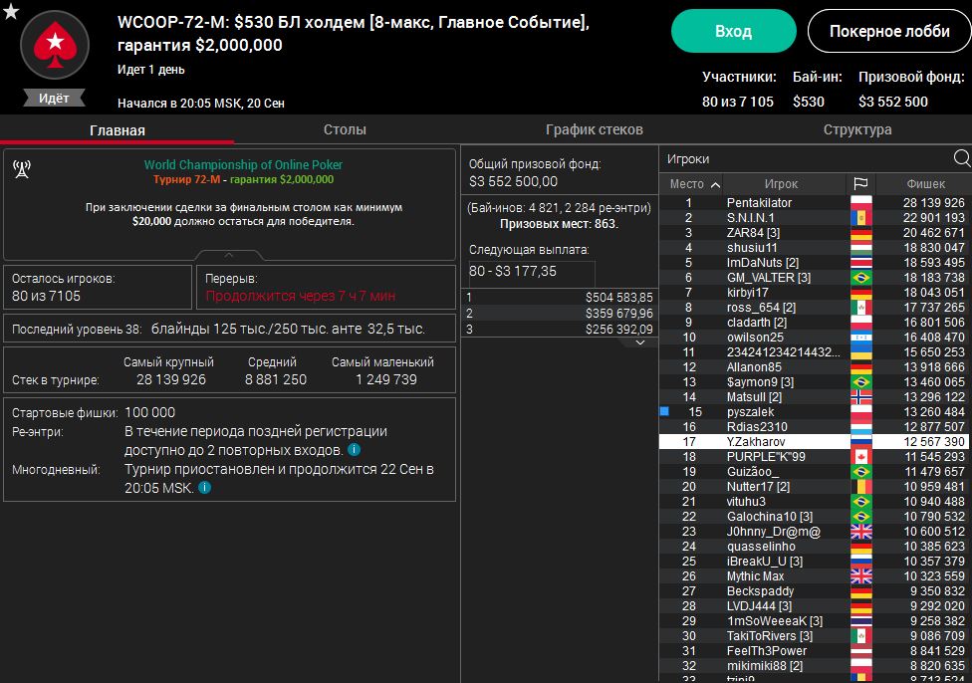Image resolution: width=972 pixels, height=683 pixels.
Task: Select player LVDJ444 [3]
Action: click(814, 606)
